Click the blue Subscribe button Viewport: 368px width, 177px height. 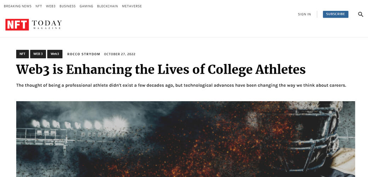[x=335, y=14]
